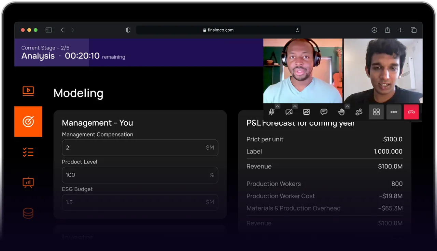Share screen via call toolbar icon
The image size is (437, 251).
pyautogui.click(x=307, y=112)
